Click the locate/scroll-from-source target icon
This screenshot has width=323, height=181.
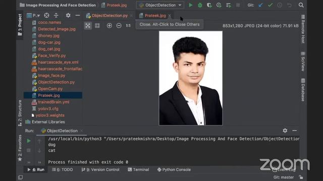[46, 16]
